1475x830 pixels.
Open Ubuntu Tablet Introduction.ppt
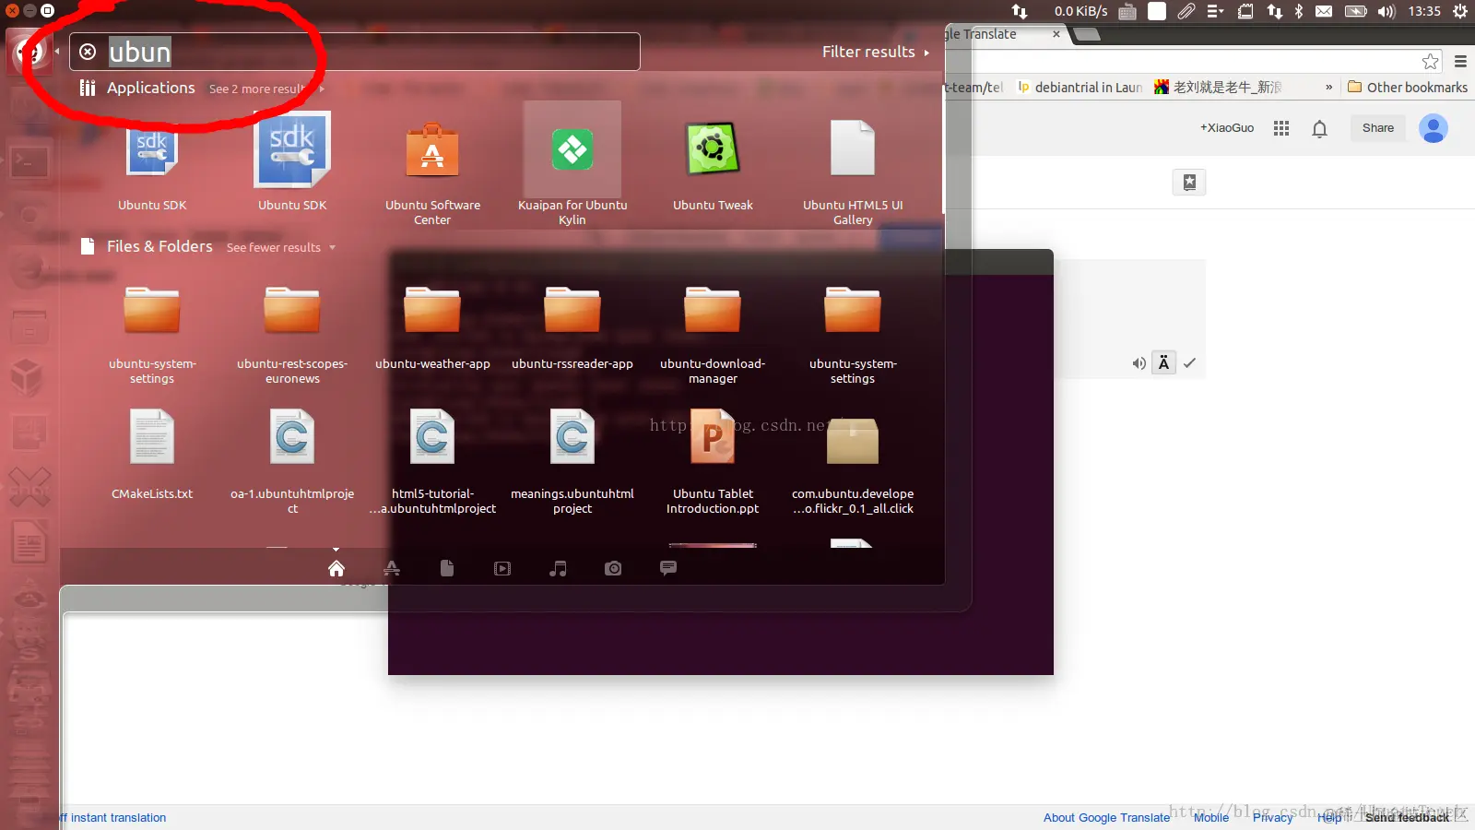click(x=713, y=460)
